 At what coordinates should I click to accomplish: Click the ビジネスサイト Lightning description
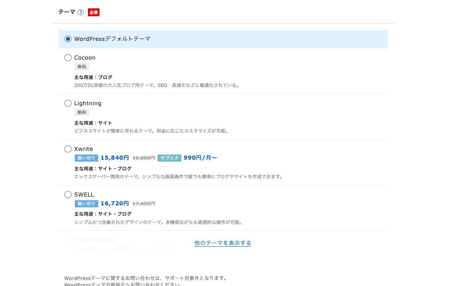coord(152,131)
